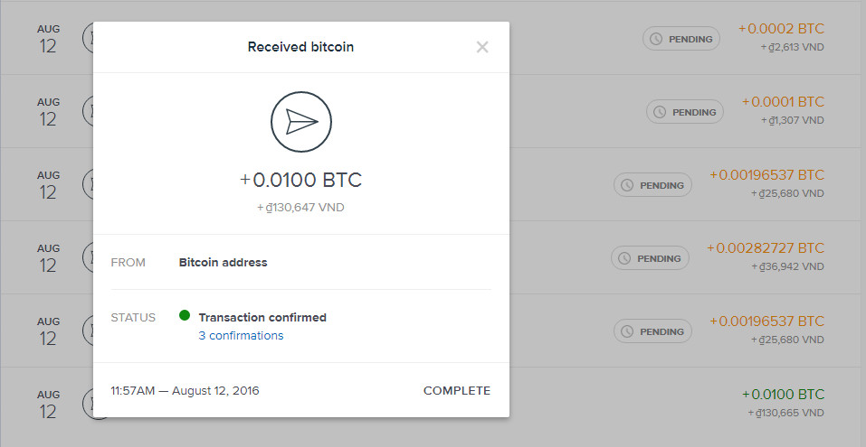
Task: Select the +0.0002 BTC amount in the list
Action: tap(781, 29)
